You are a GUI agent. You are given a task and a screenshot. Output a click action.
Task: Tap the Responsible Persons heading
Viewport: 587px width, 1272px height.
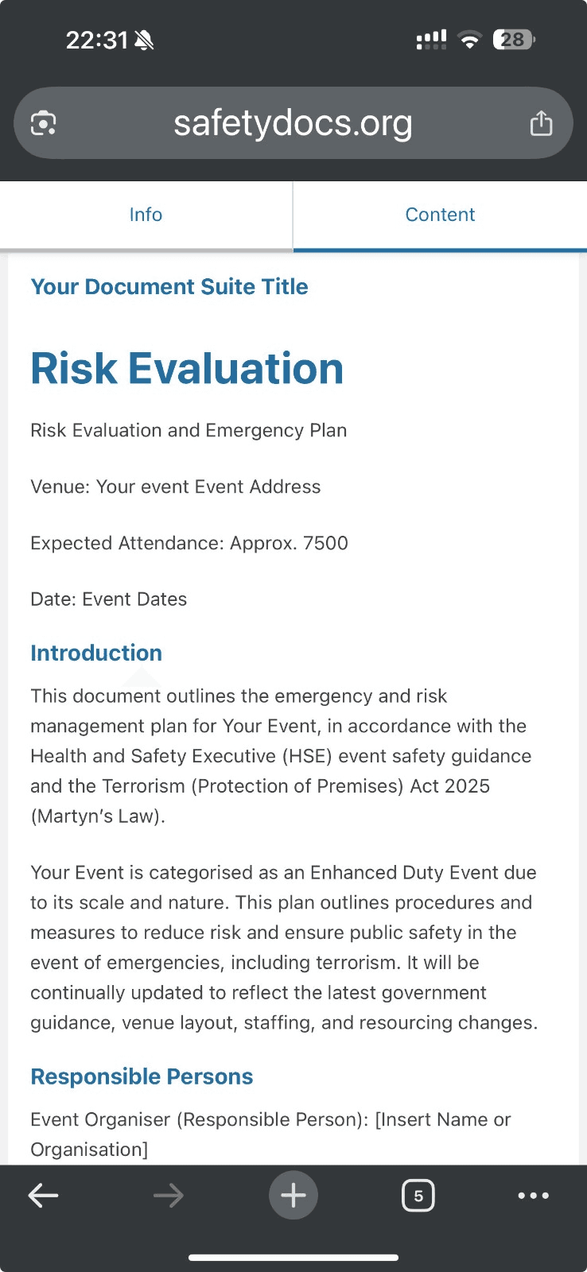pos(141,1076)
